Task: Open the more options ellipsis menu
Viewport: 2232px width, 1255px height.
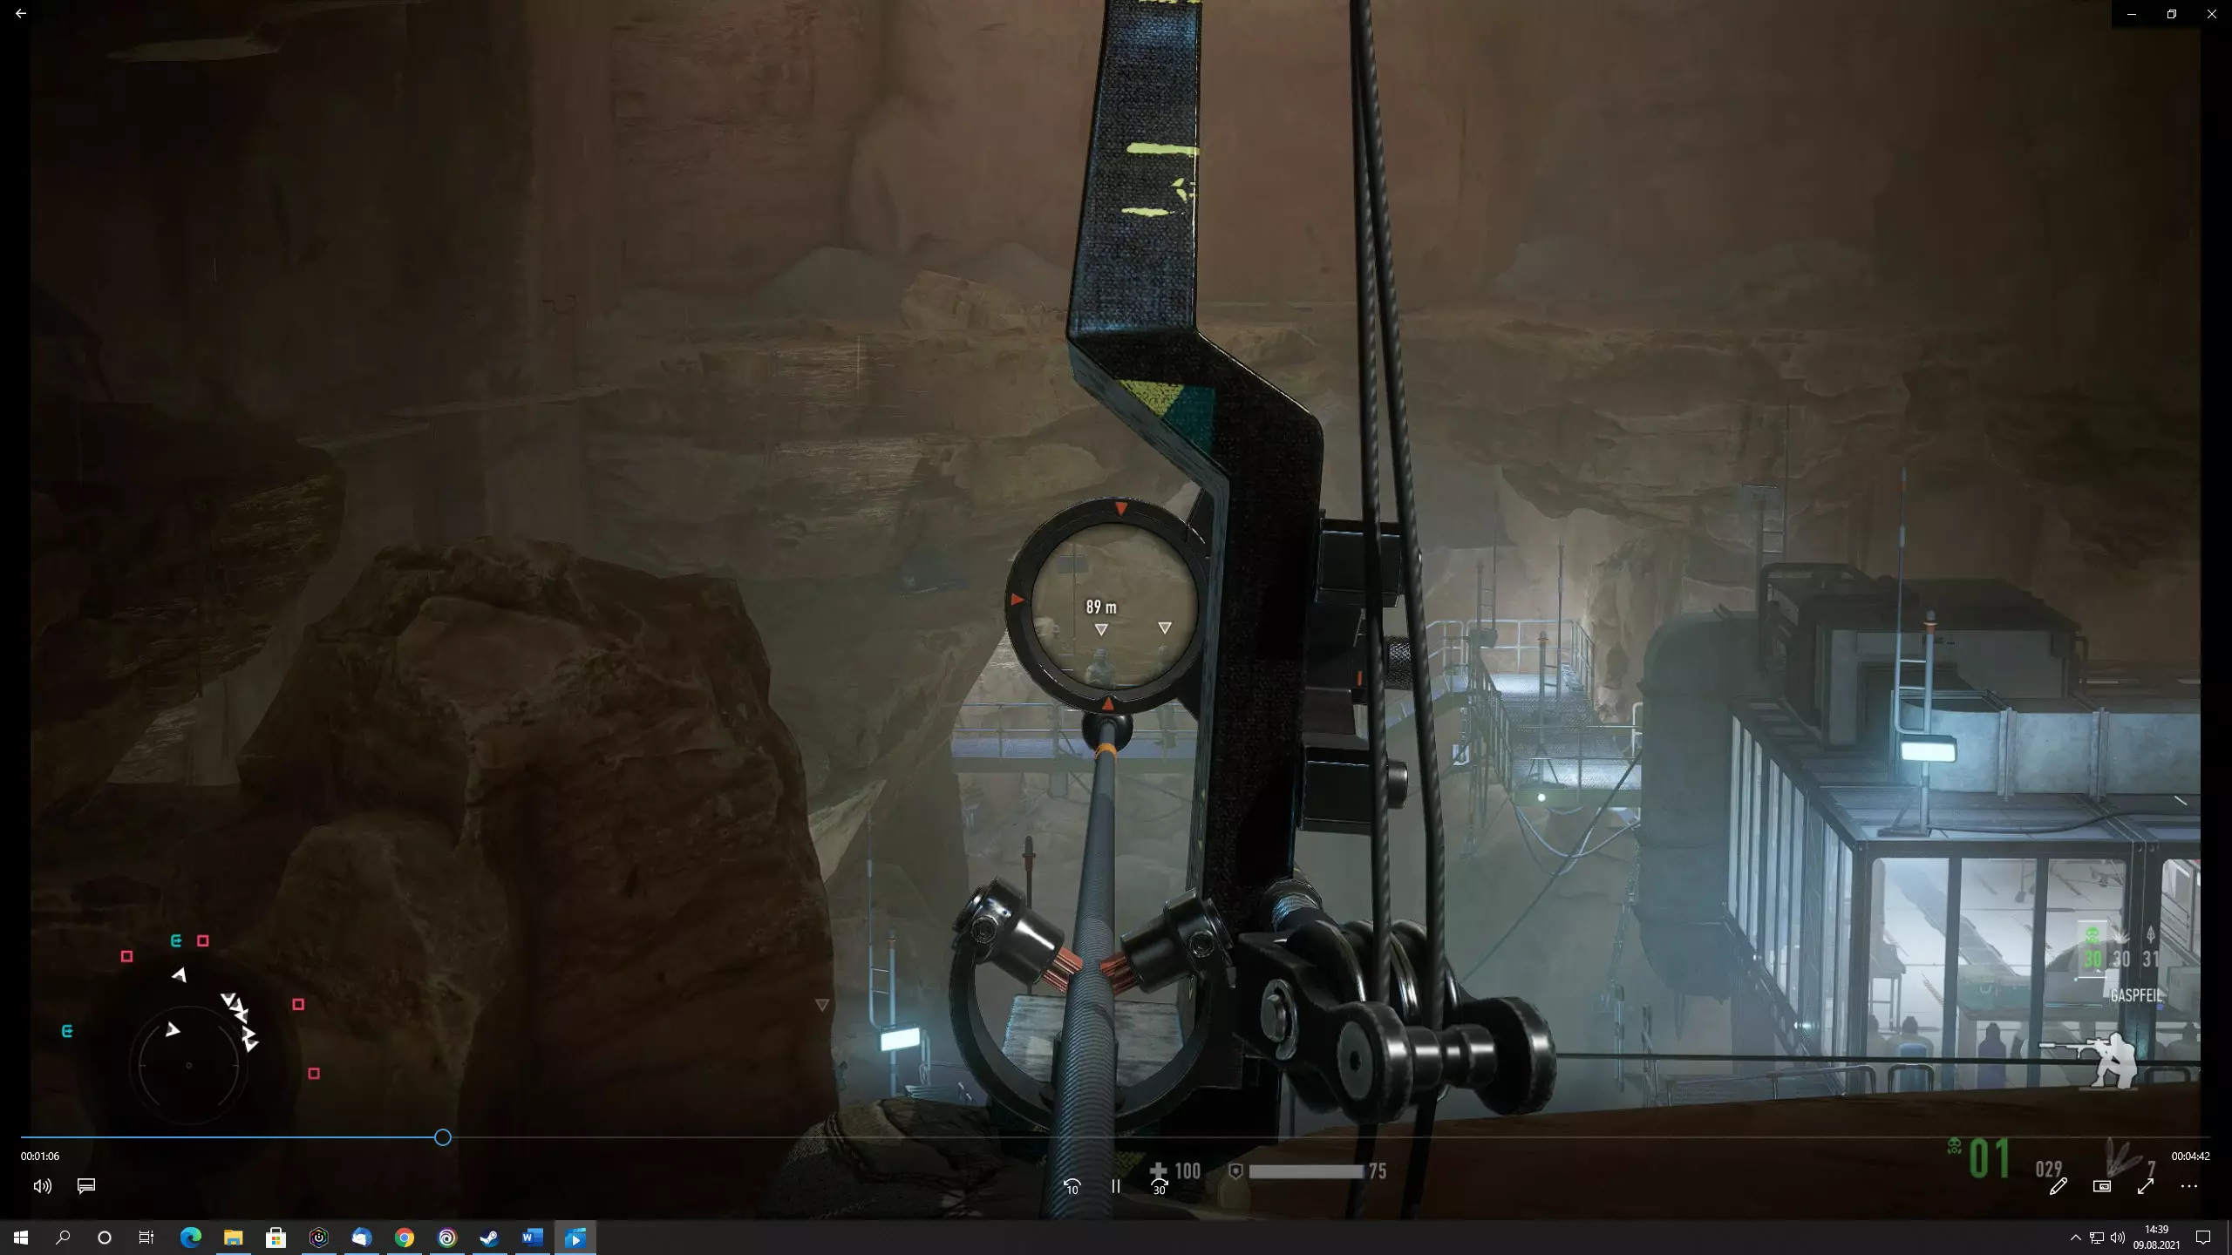Action: tap(2188, 1186)
